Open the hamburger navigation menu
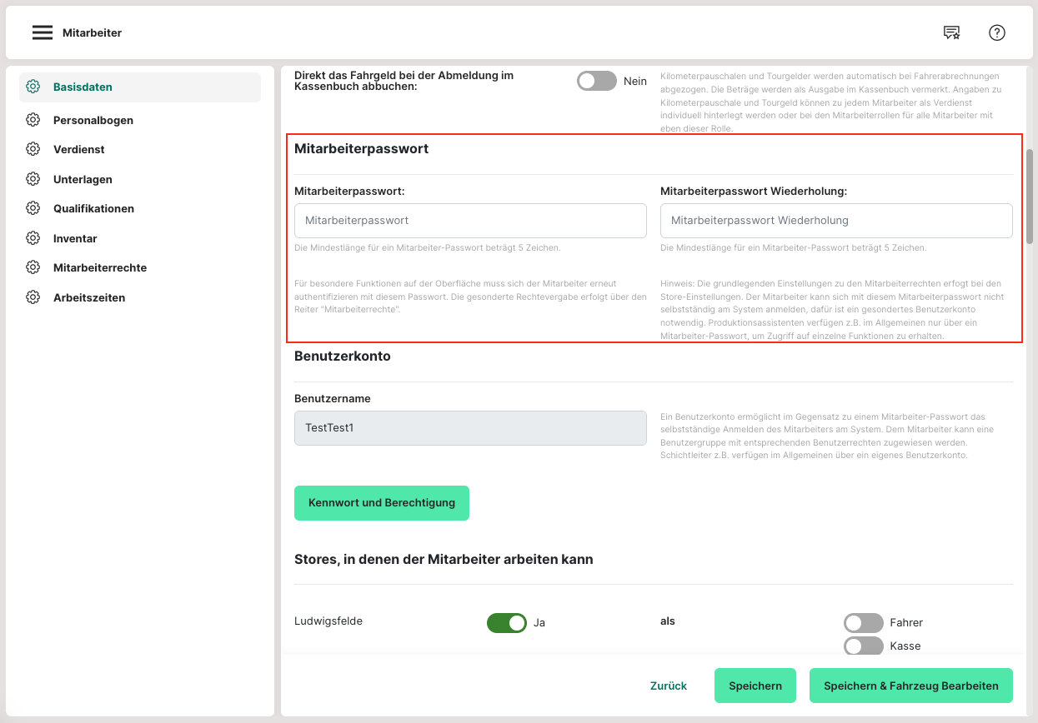The height and width of the screenshot is (723, 1038). tap(43, 32)
